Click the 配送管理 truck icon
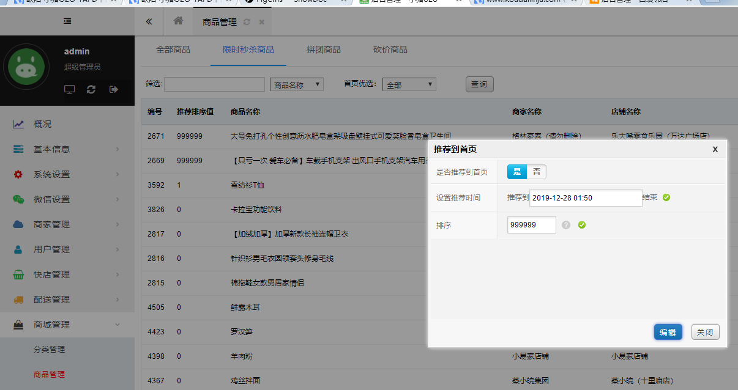Image resolution: width=738 pixels, height=390 pixels. tap(18, 300)
